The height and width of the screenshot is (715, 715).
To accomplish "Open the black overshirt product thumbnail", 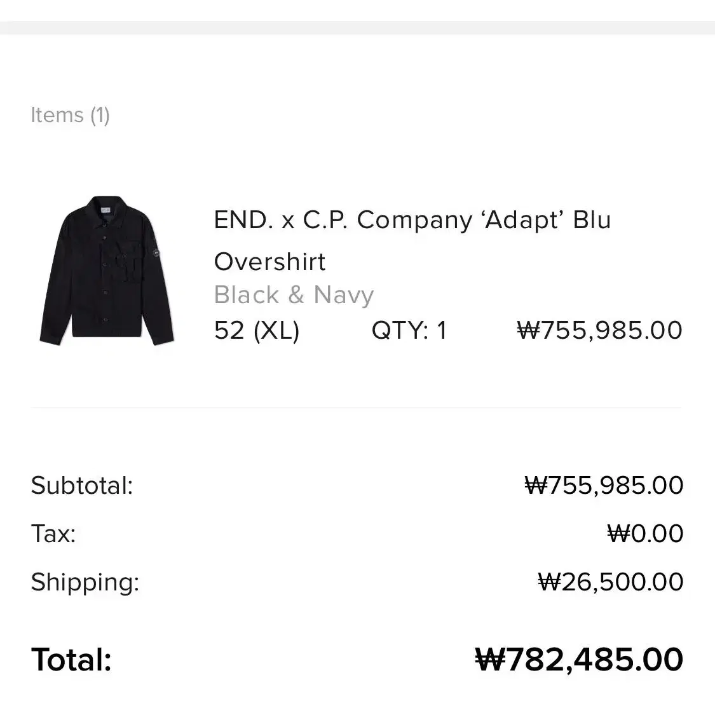I will pos(107,270).
